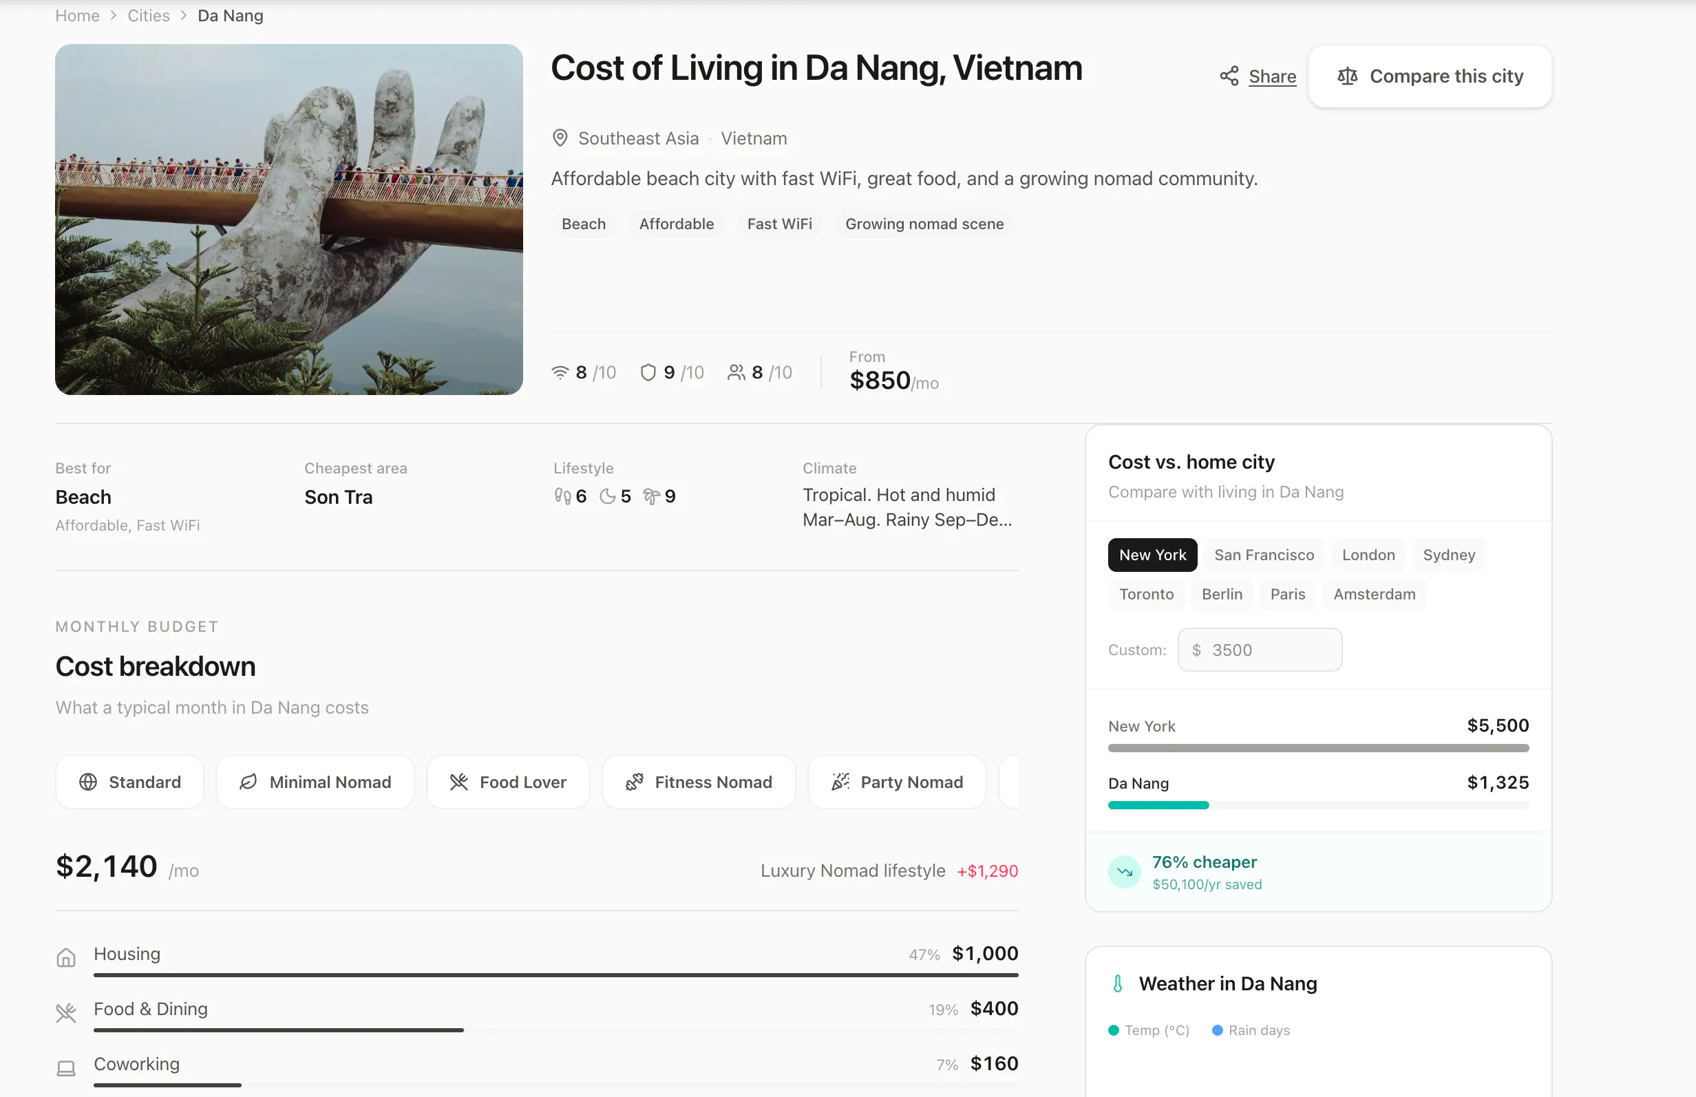Open the Cities breadcrumb link
Viewport: 1696px width, 1097px height.
(148, 16)
